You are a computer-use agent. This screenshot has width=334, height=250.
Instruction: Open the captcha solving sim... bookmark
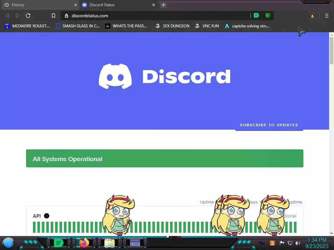pyautogui.click(x=247, y=26)
